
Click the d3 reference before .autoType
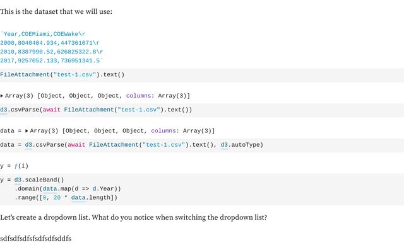(x=225, y=145)
